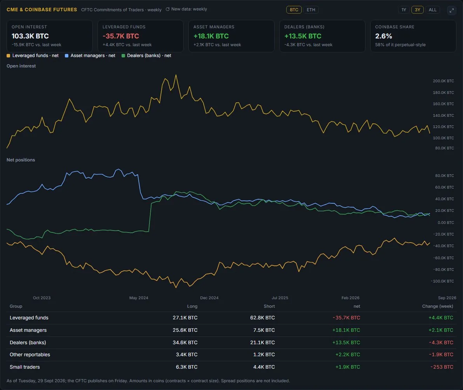Viewport: 463px width, 390px height.
Task: Select the ALL time range
Action: coord(433,10)
